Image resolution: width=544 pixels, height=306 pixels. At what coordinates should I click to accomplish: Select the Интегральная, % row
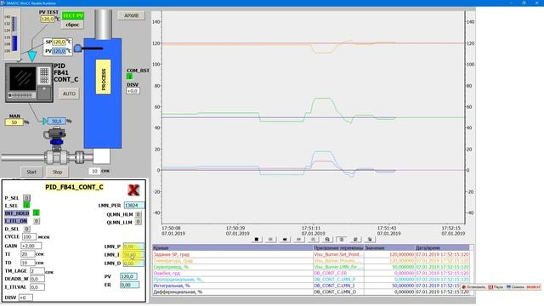coord(311,286)
